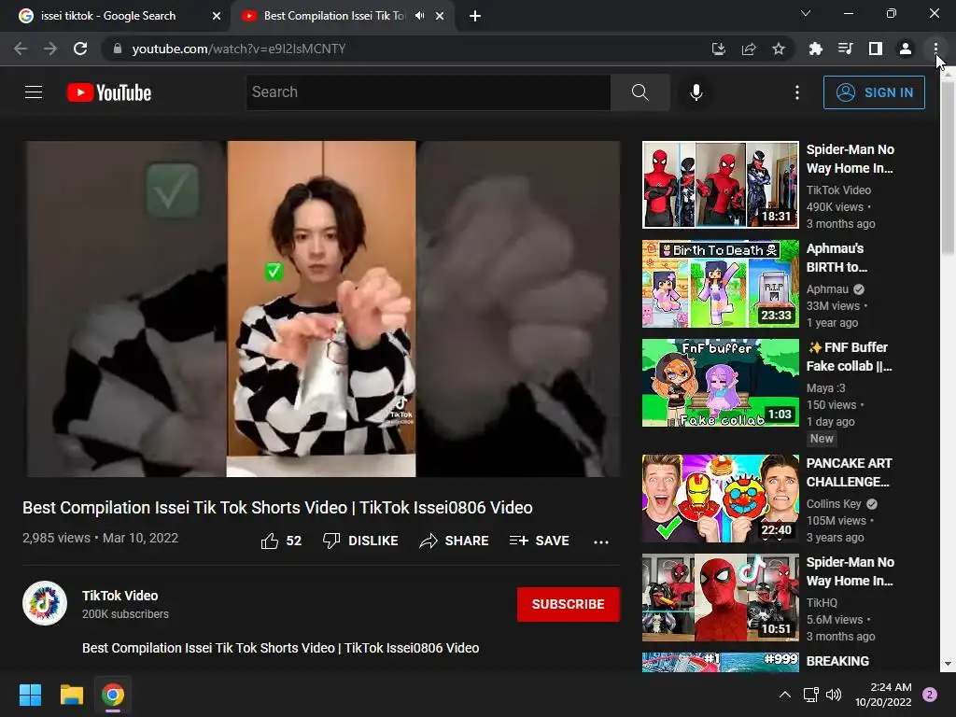This screenshot has height=717, width=956.
Task: Toggle Chrome side panel
Action: [x=876, y=49]
